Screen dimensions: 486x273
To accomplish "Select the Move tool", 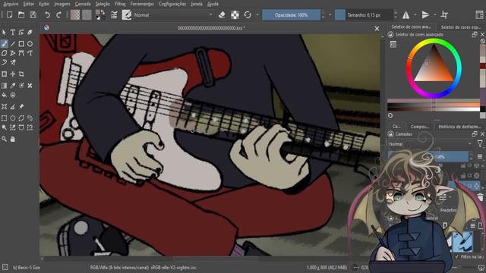I will click(13, 74).
